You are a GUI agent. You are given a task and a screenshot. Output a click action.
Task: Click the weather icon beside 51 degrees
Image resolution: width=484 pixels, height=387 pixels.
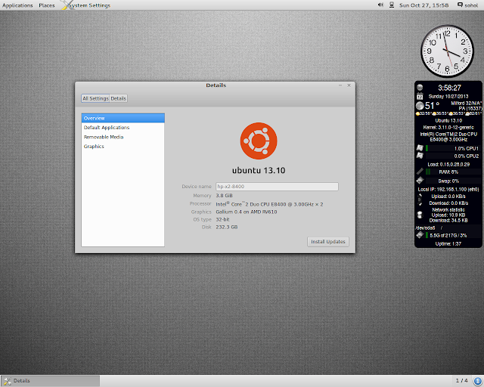pyautogui.click(x=420, y=106)
